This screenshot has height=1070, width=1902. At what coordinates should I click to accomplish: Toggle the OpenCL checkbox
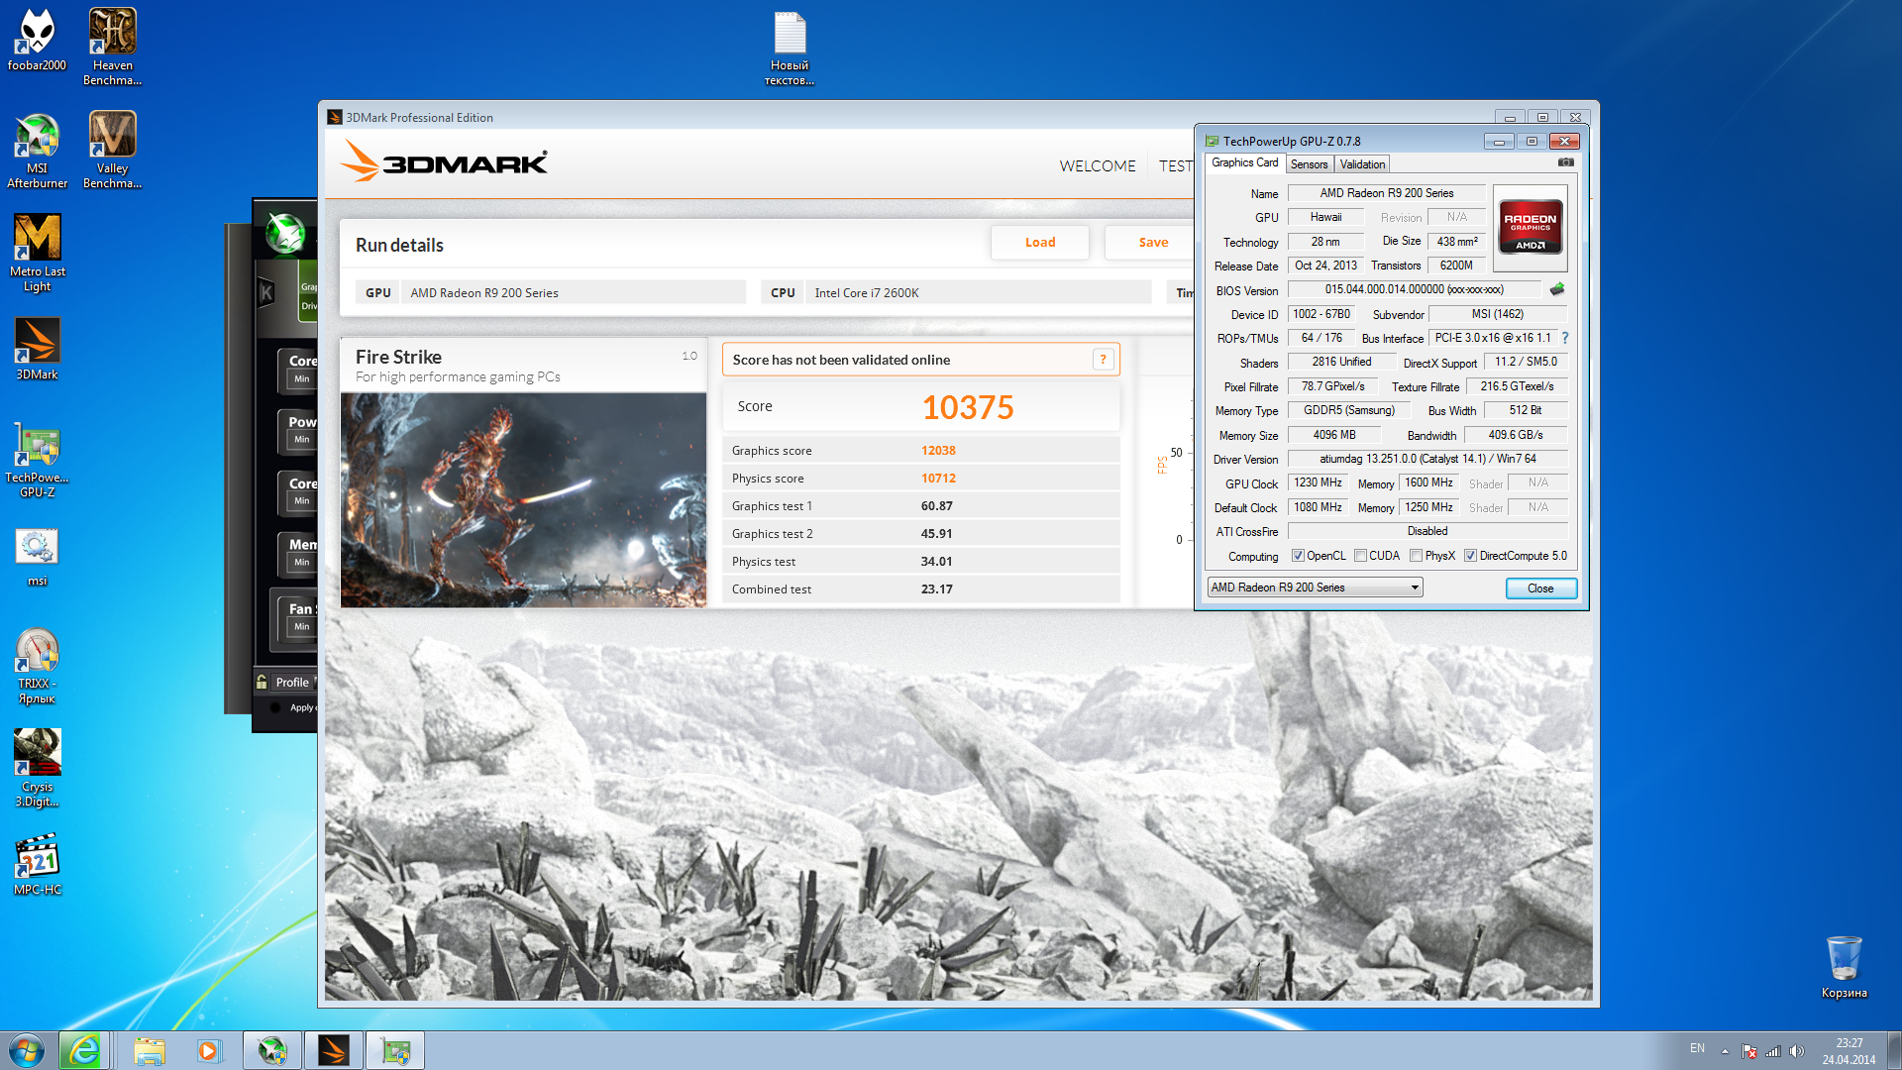coord(1298,556)
